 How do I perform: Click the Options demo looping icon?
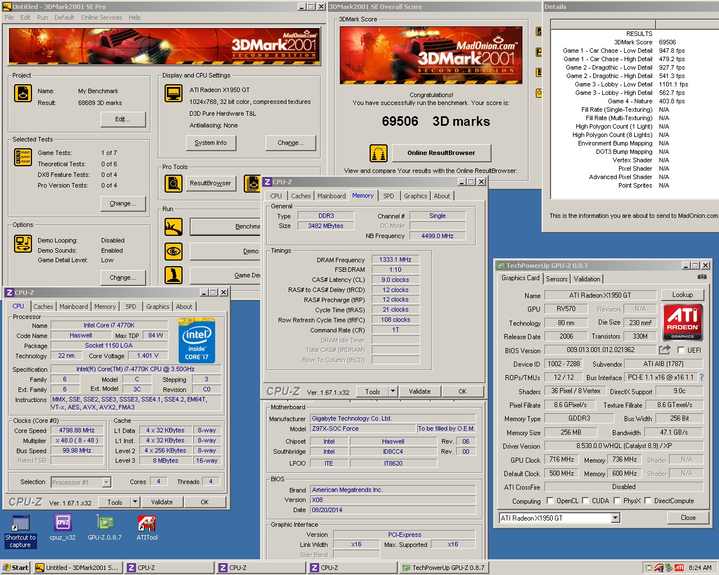point(23,244)
